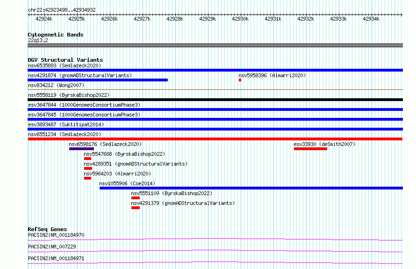
Task: Click the 42926k ruler tick label
Action: pos(109,19)
